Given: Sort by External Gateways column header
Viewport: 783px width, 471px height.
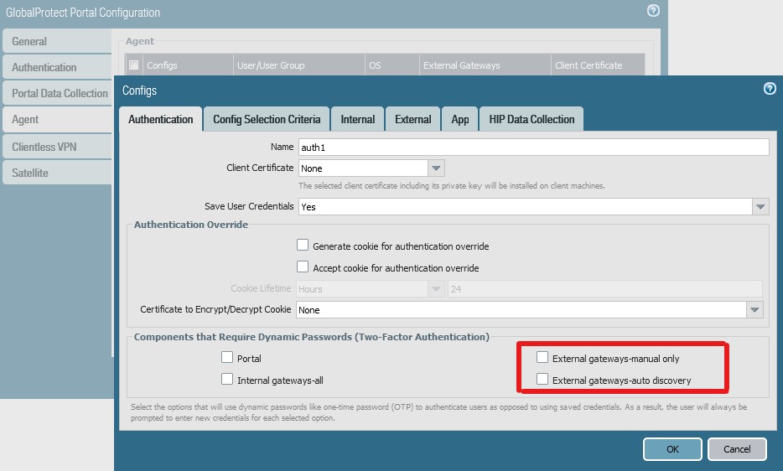Looking at the screenshot, I should pos(485,65).
